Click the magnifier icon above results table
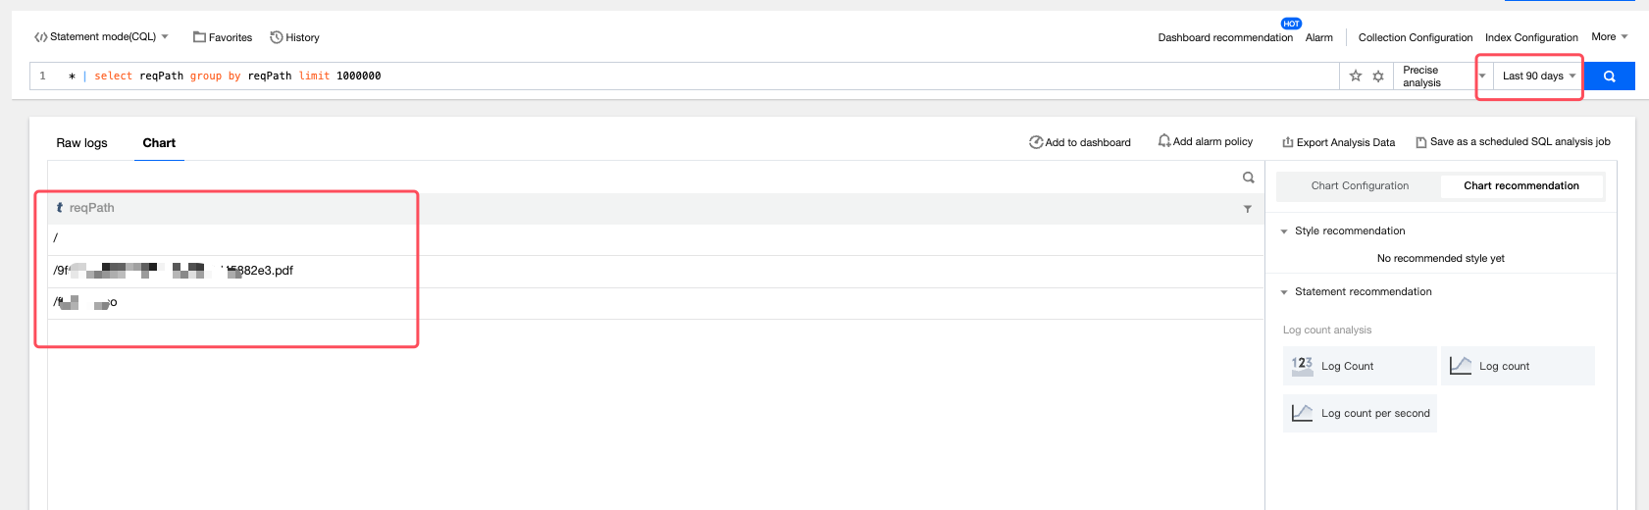 pyautogui.click(x=1248, y=178)
